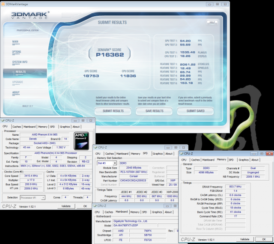The width and height of the screenshot is (274, 244).
Task: Click the processor name AMD Phenom II X4 965
Action: (45, 134)
